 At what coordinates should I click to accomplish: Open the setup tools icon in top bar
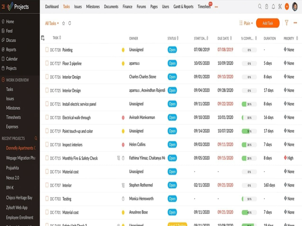pyautogui.click(x=280, y=7)
